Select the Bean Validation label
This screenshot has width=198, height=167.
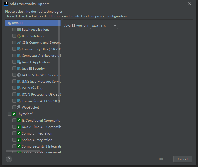[x=33, y=36]
